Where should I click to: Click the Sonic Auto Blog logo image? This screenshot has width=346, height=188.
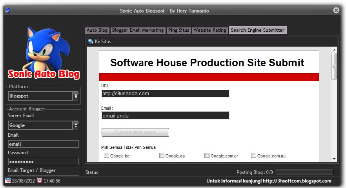point(44,53)
